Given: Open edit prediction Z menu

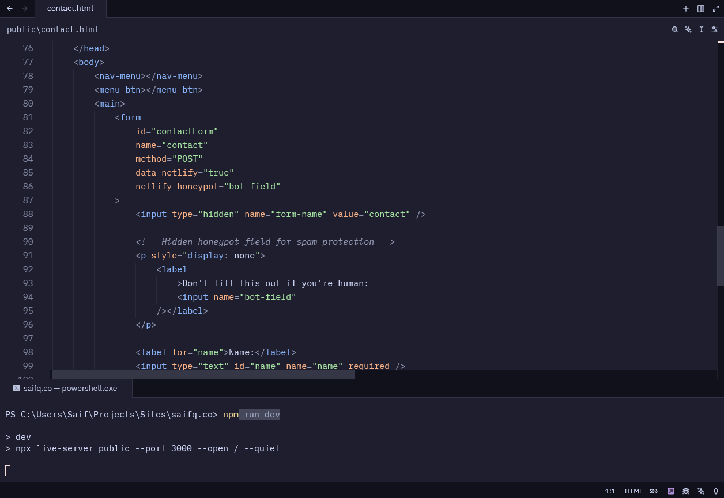Looking at the screenshot, I should 654,491.
